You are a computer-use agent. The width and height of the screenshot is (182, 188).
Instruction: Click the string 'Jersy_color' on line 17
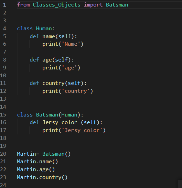[82, 130]
